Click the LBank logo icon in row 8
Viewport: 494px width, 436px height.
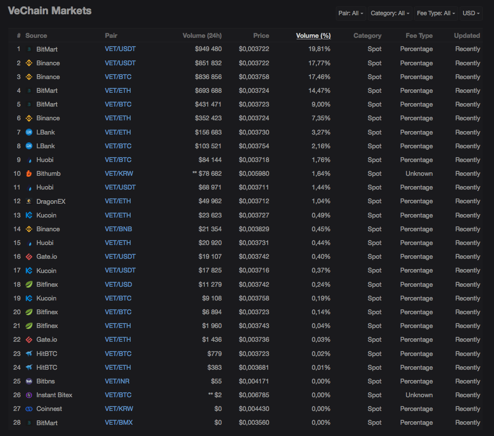pyautogui.click(x=29, y=146)
